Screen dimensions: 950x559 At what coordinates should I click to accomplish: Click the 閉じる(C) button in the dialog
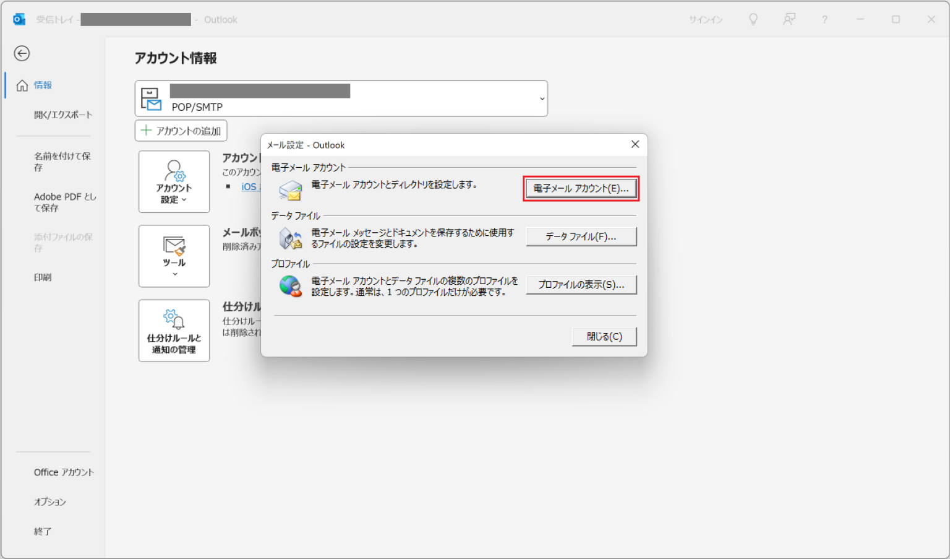pos(604,336)
